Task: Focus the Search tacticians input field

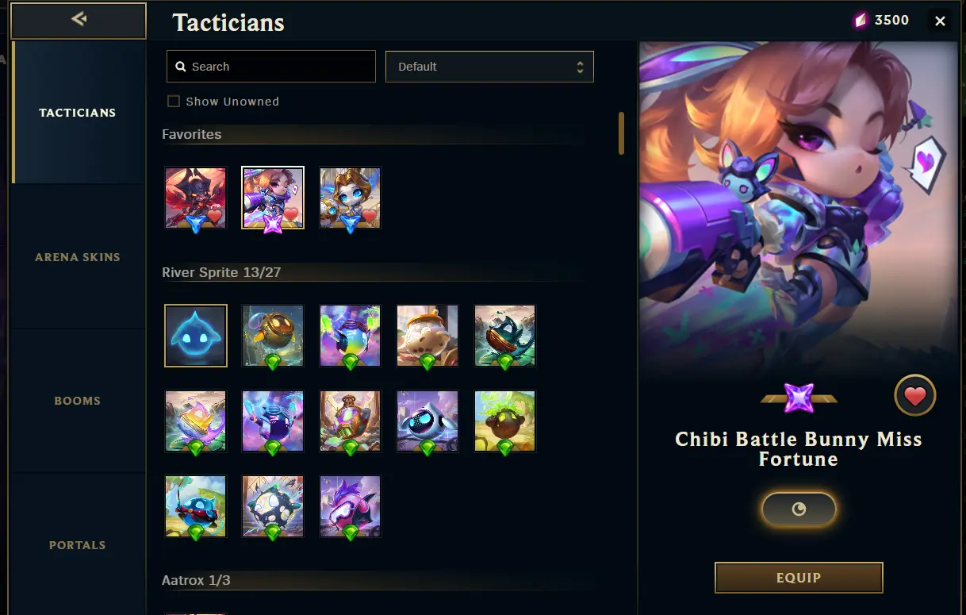Action: (x=271, y=67)
